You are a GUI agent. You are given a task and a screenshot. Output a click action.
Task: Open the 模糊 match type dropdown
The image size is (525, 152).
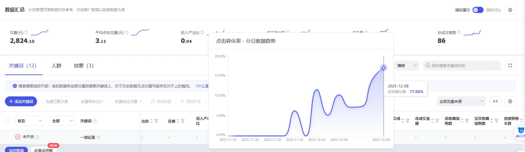[407, 65]
